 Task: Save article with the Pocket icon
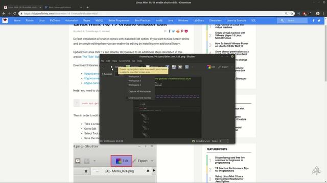186,31
